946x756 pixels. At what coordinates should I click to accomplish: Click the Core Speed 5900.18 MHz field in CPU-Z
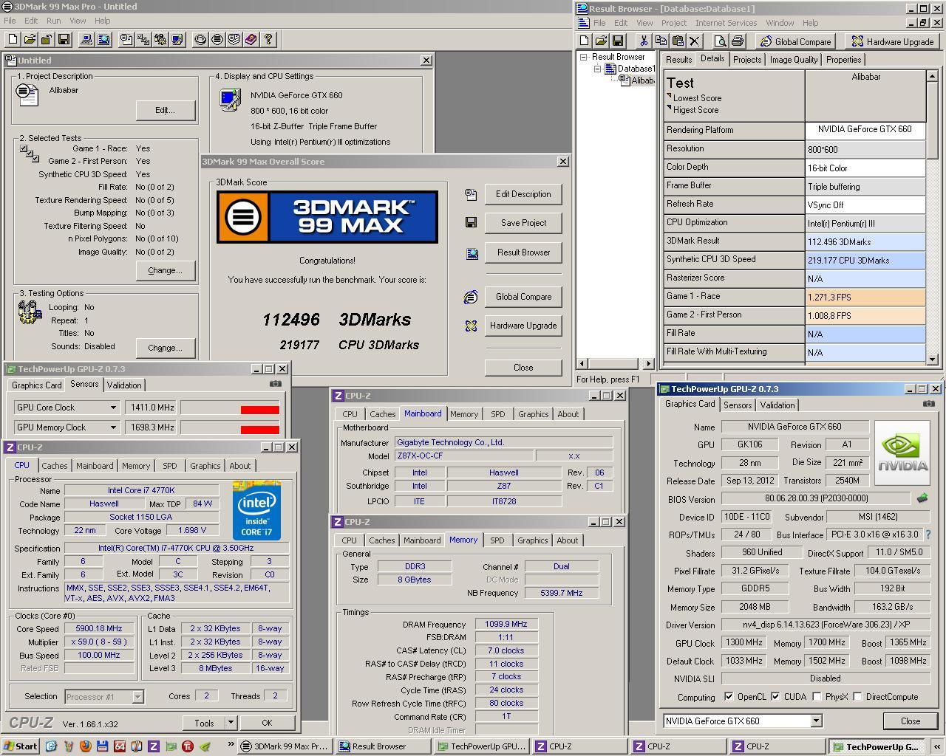(99, 629)
